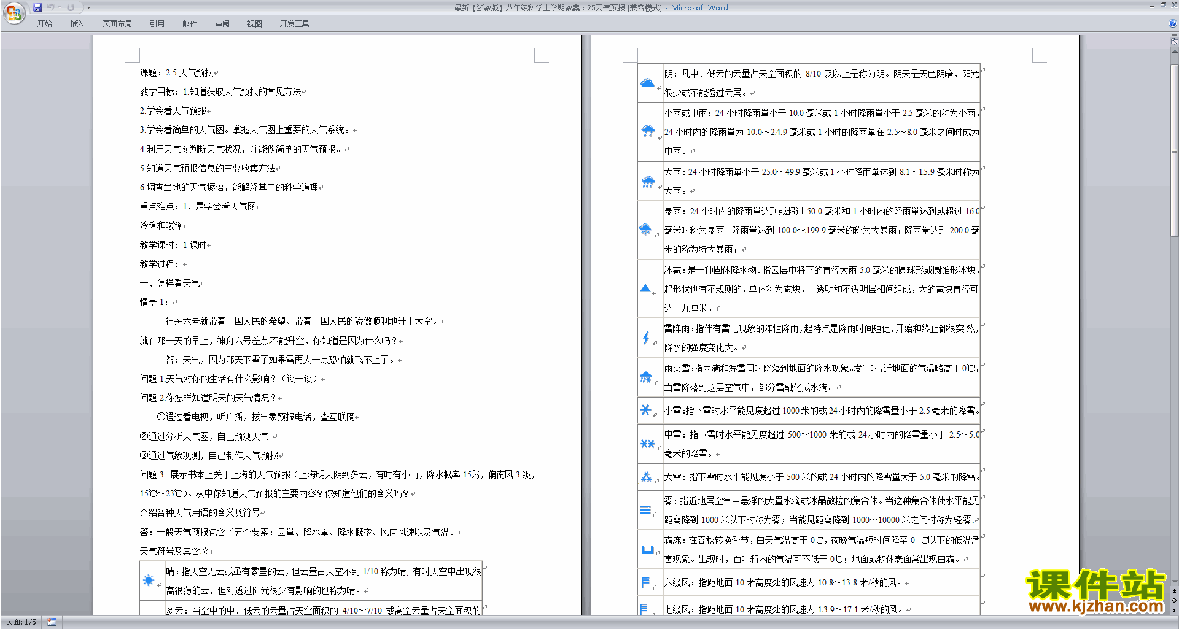1179x629 pixels.
Task: Click the line 情景 1:
Action: pyautogui.click(x=154, y=302)
